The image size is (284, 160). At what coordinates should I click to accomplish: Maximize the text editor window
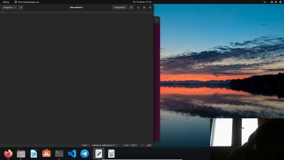click(144, 8)
